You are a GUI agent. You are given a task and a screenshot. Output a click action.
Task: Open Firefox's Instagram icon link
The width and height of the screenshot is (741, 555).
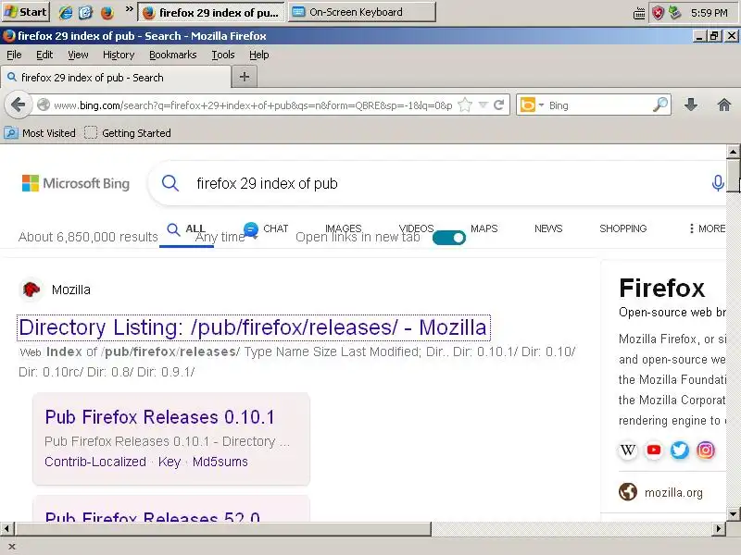tap(706, 450)
